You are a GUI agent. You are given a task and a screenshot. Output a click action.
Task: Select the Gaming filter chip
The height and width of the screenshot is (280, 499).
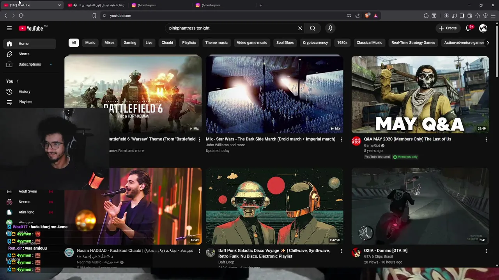click(130, 42)
